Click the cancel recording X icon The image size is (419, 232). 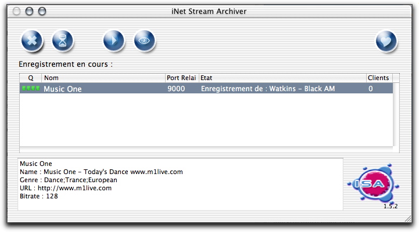(32, 41)
